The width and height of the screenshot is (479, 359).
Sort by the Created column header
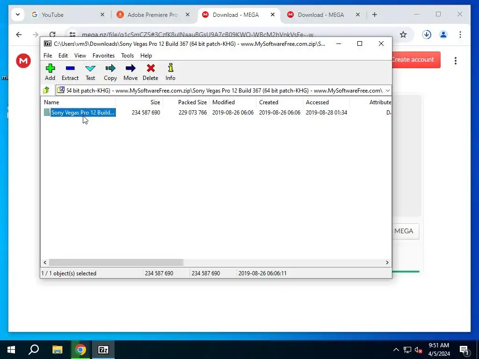(x=280, y=102)
